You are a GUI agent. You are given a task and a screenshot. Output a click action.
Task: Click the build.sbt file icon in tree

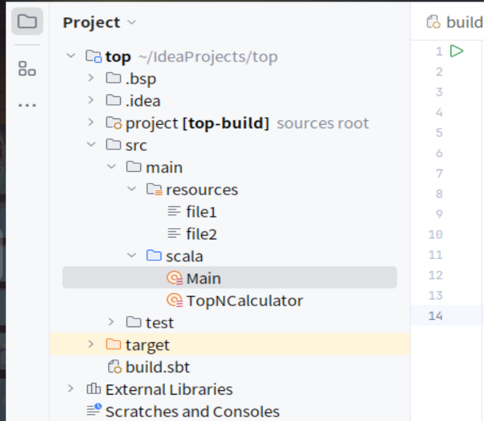pos(115,367)
